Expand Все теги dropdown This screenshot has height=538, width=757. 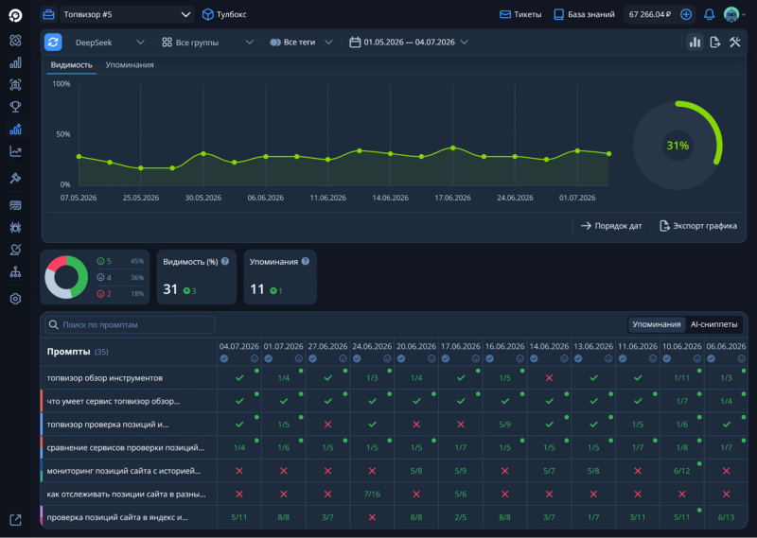301,43
